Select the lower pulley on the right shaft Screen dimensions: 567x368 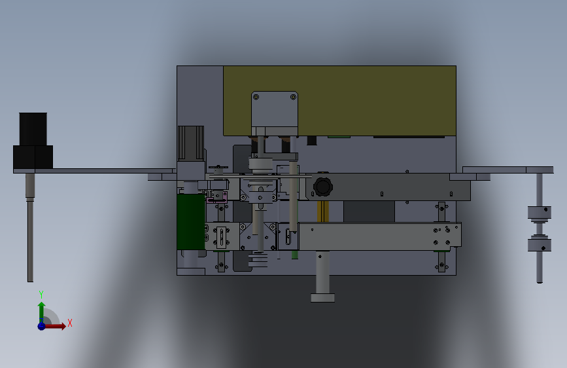539,244
